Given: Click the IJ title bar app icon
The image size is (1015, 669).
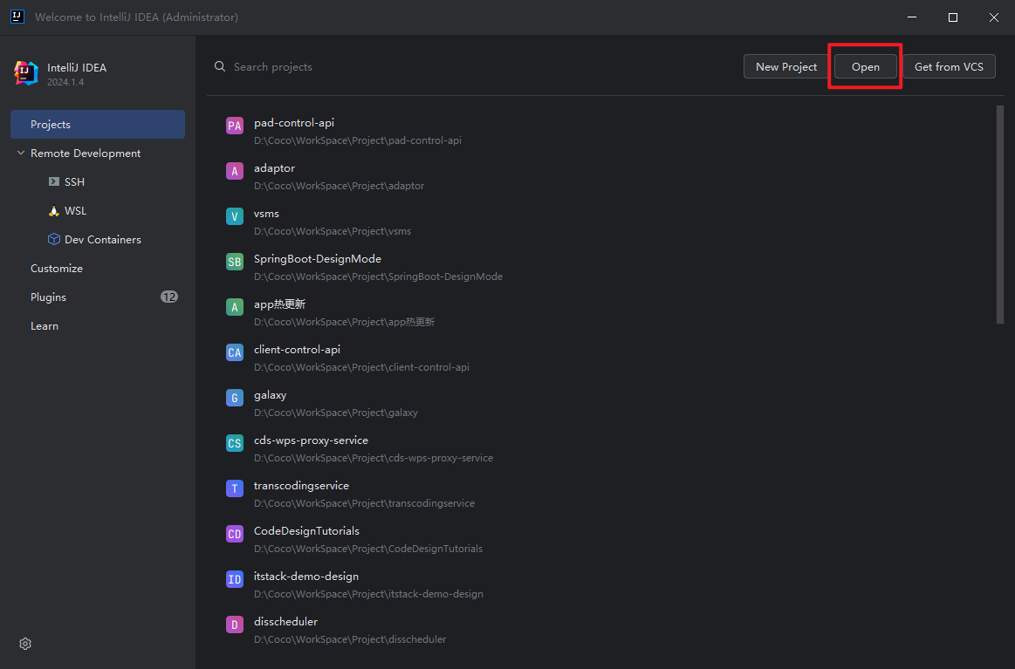Looking at the screenshot, I should 17,17.
